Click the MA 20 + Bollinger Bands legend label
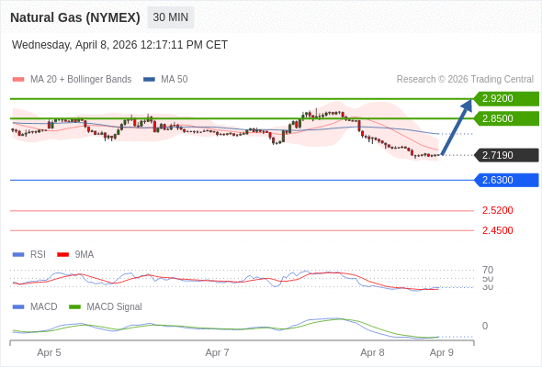The image size is (542, 367). tap(81, 80)
